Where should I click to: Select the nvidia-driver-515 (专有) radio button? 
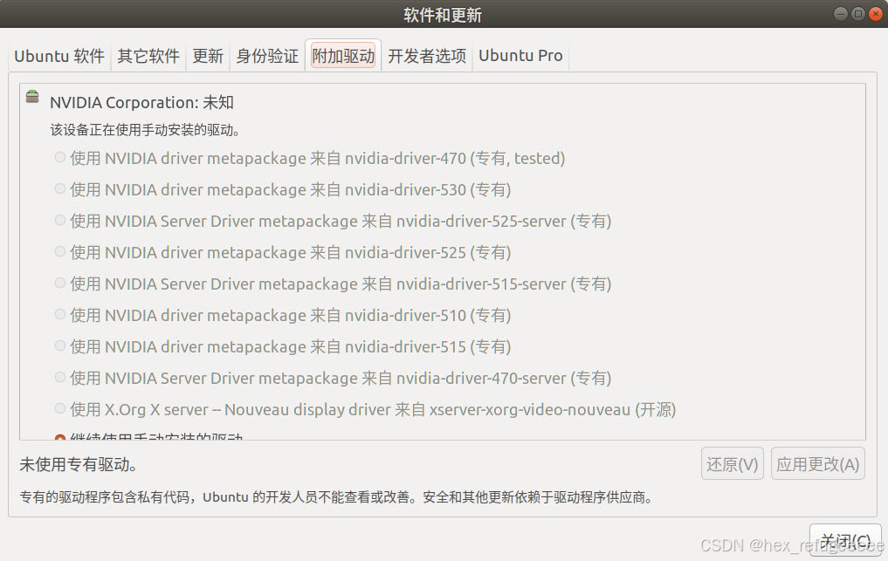coord(60,345)
